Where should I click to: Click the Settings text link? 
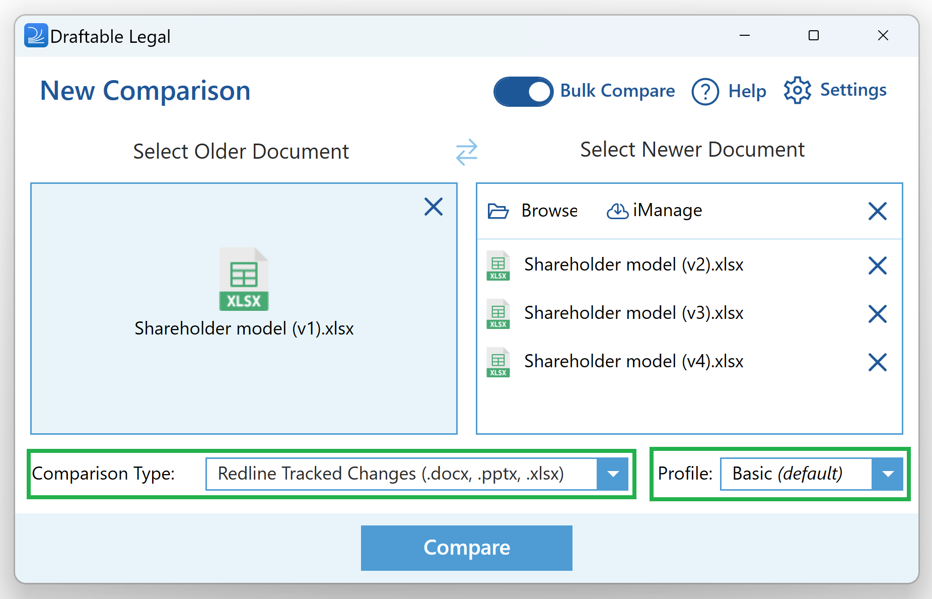point(853,90)
